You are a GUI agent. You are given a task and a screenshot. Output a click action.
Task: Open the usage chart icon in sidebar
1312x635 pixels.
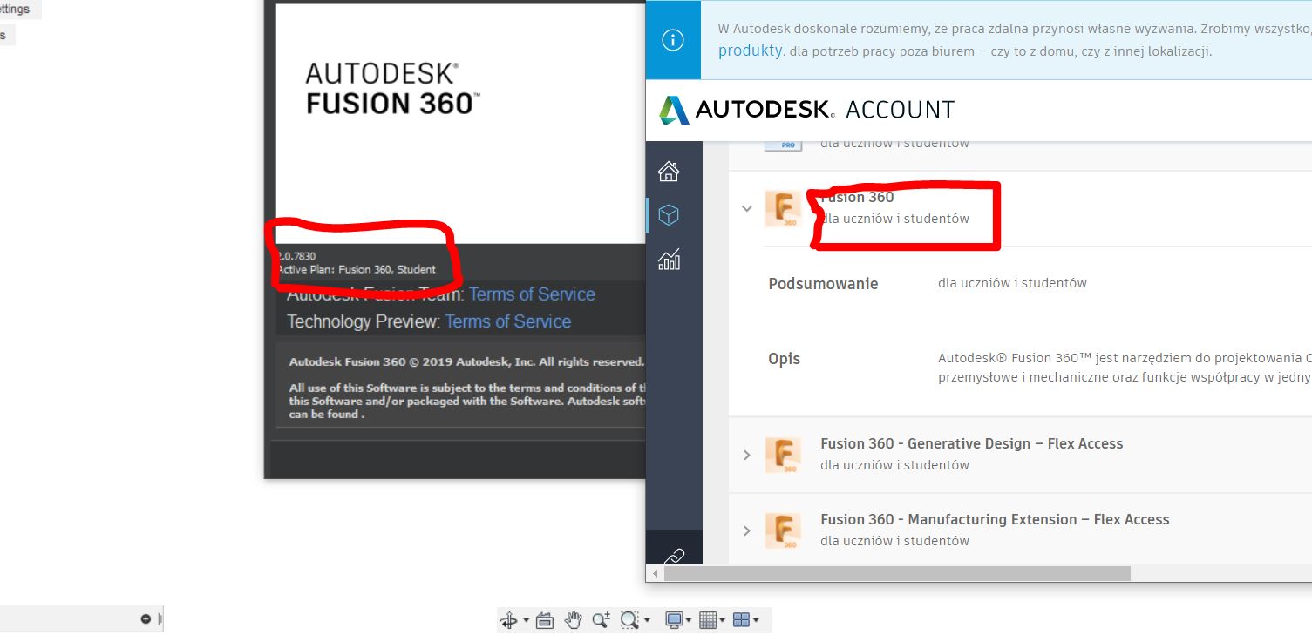pos(669,260)
